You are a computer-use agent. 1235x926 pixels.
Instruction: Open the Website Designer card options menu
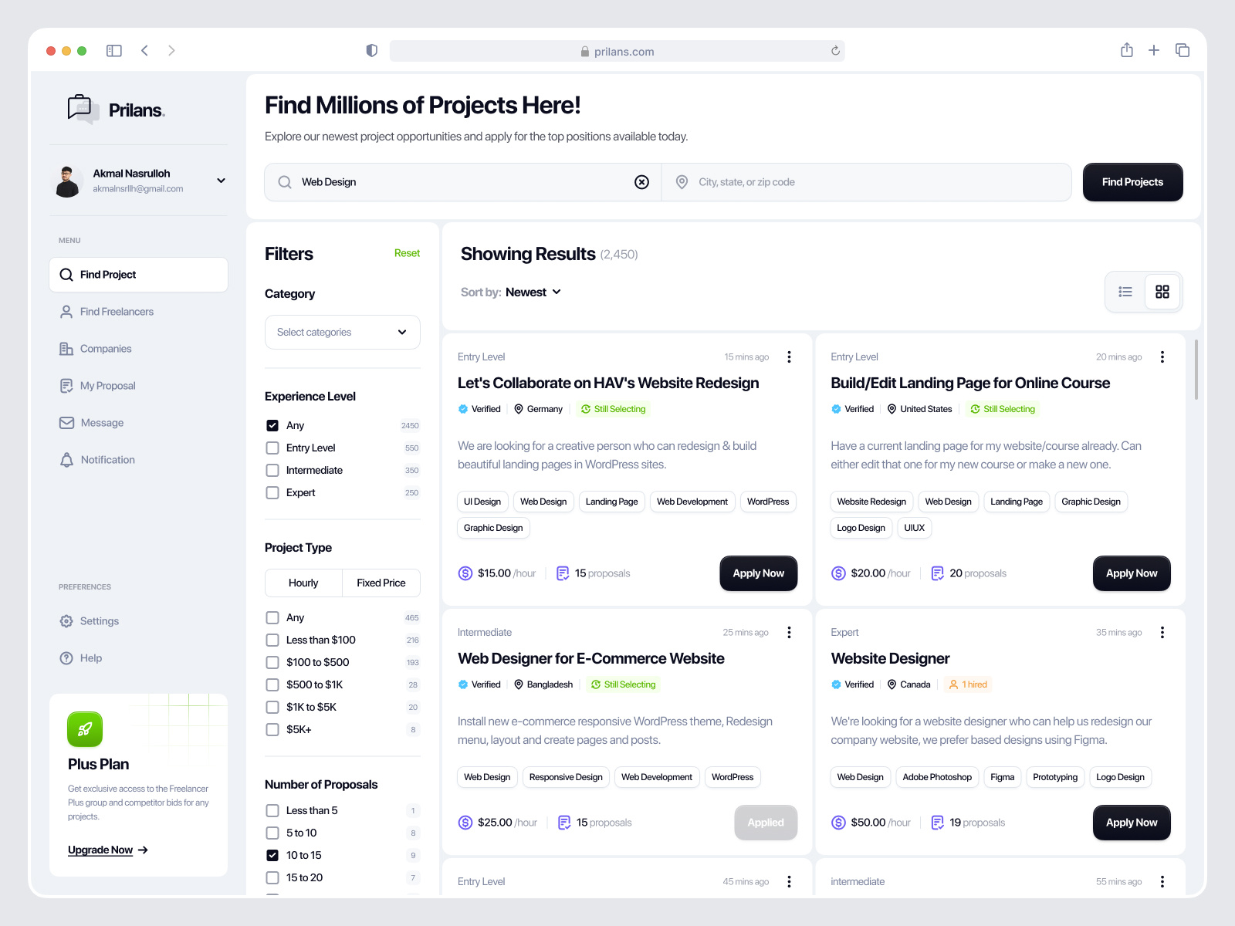(1162, 632)
